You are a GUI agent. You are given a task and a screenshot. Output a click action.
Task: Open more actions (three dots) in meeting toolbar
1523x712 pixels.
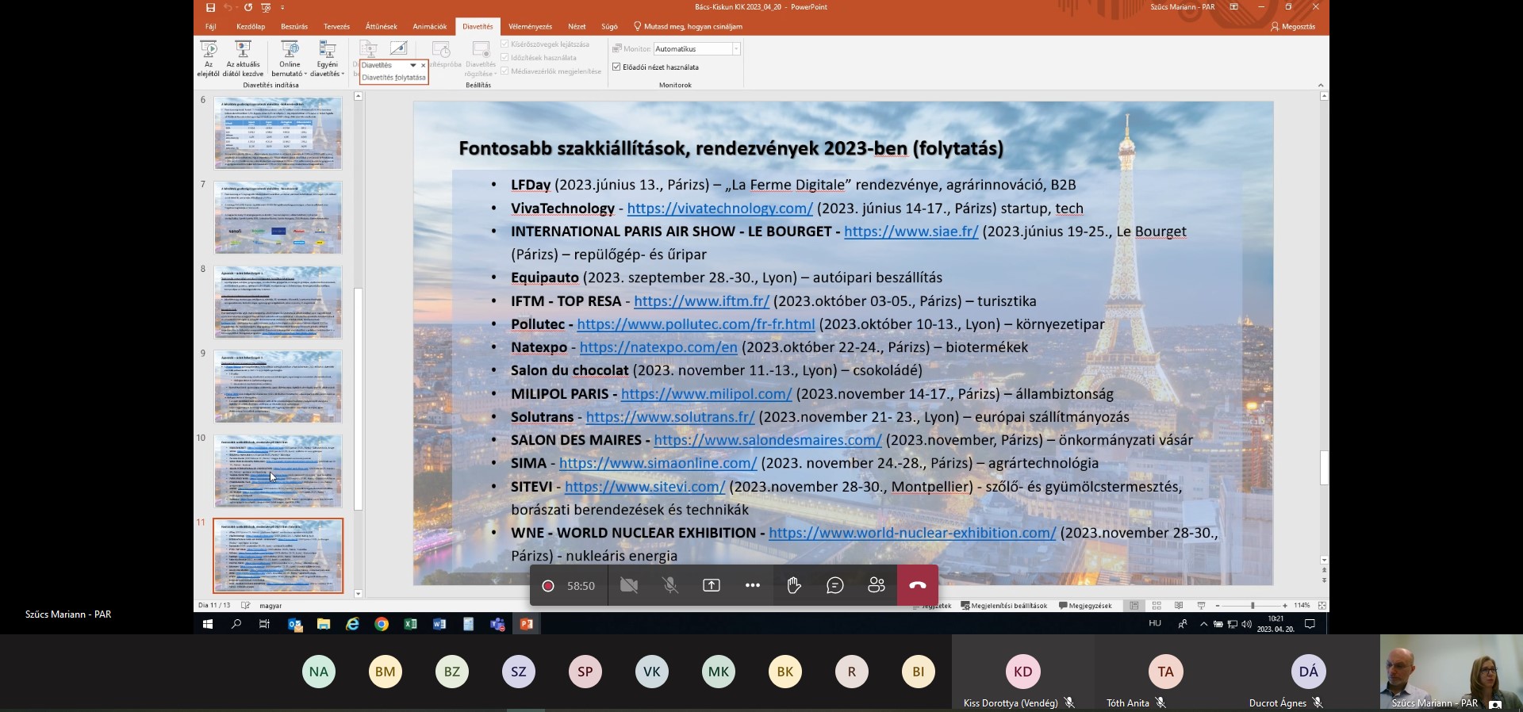[753, 586]
